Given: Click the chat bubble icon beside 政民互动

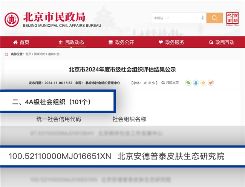Looking at the screenshot, I should click(x=211, y=43).
